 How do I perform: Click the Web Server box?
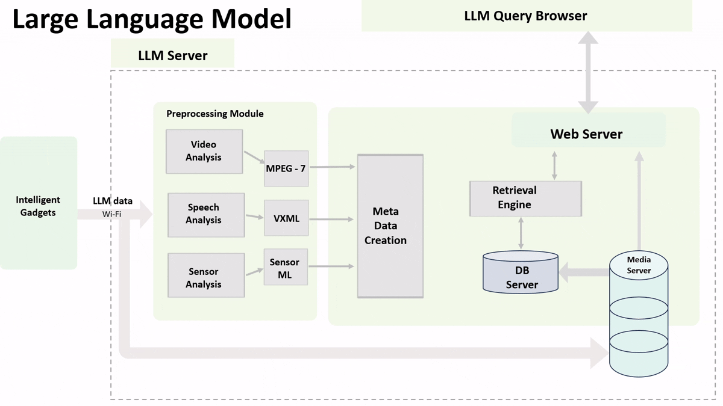click(x=587, y=134)
